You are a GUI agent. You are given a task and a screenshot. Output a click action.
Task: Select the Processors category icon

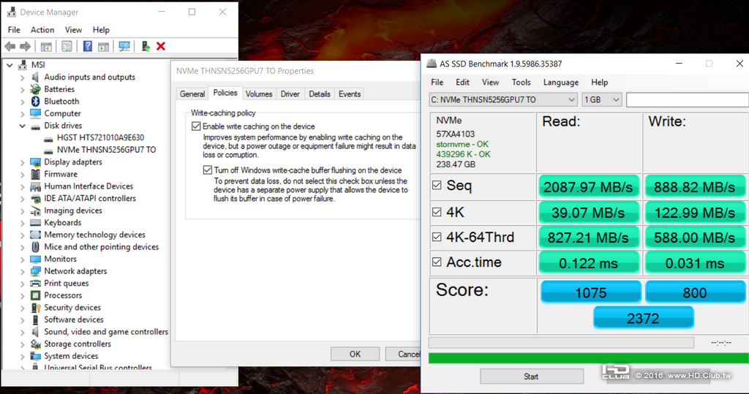(x=35, y=295)
